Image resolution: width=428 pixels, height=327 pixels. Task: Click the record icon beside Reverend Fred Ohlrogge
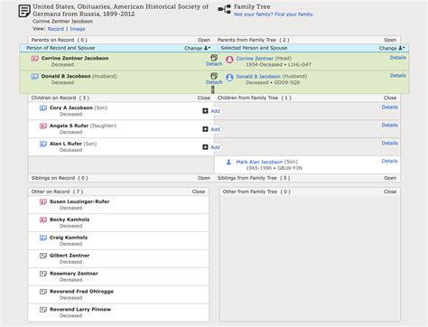click(x=43, y=292)
